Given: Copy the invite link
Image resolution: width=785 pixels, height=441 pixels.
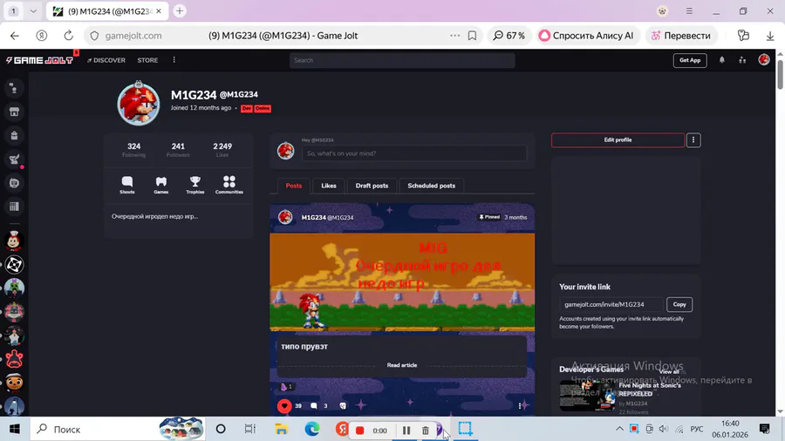Looking at the screenshot, I should click(679, 304).
